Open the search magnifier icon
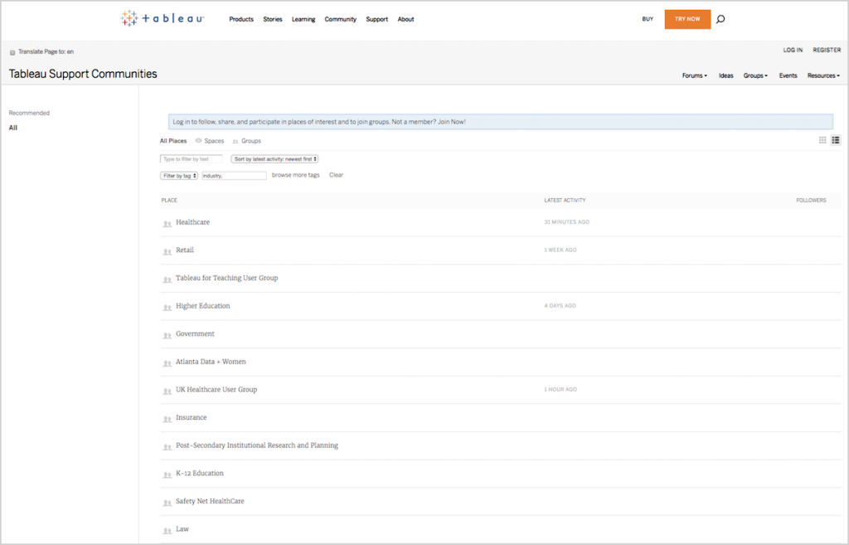This screenshot has width=849, height=545. (x=720, y=19)
